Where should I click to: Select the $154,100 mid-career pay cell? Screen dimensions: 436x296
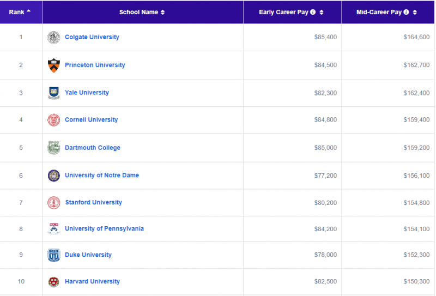388,229
